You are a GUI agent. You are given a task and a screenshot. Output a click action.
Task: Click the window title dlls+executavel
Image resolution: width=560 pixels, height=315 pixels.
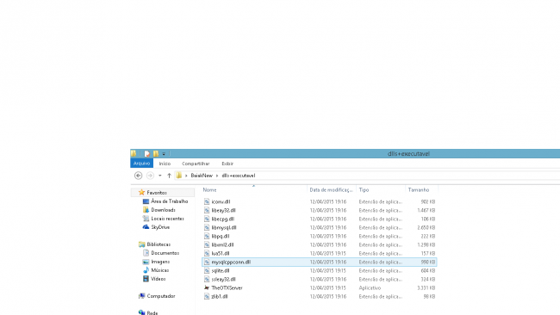(408, 154)
